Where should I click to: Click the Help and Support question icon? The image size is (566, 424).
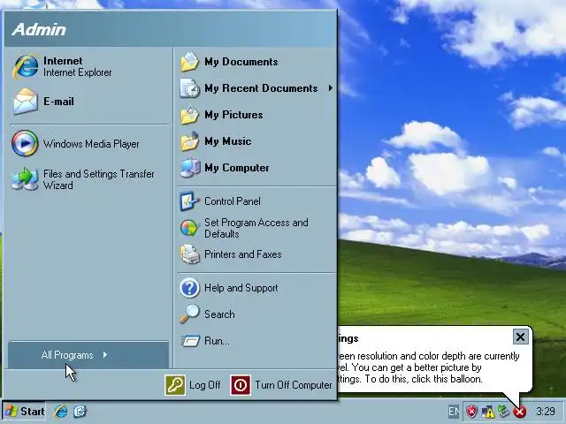[x=189, y=288]
